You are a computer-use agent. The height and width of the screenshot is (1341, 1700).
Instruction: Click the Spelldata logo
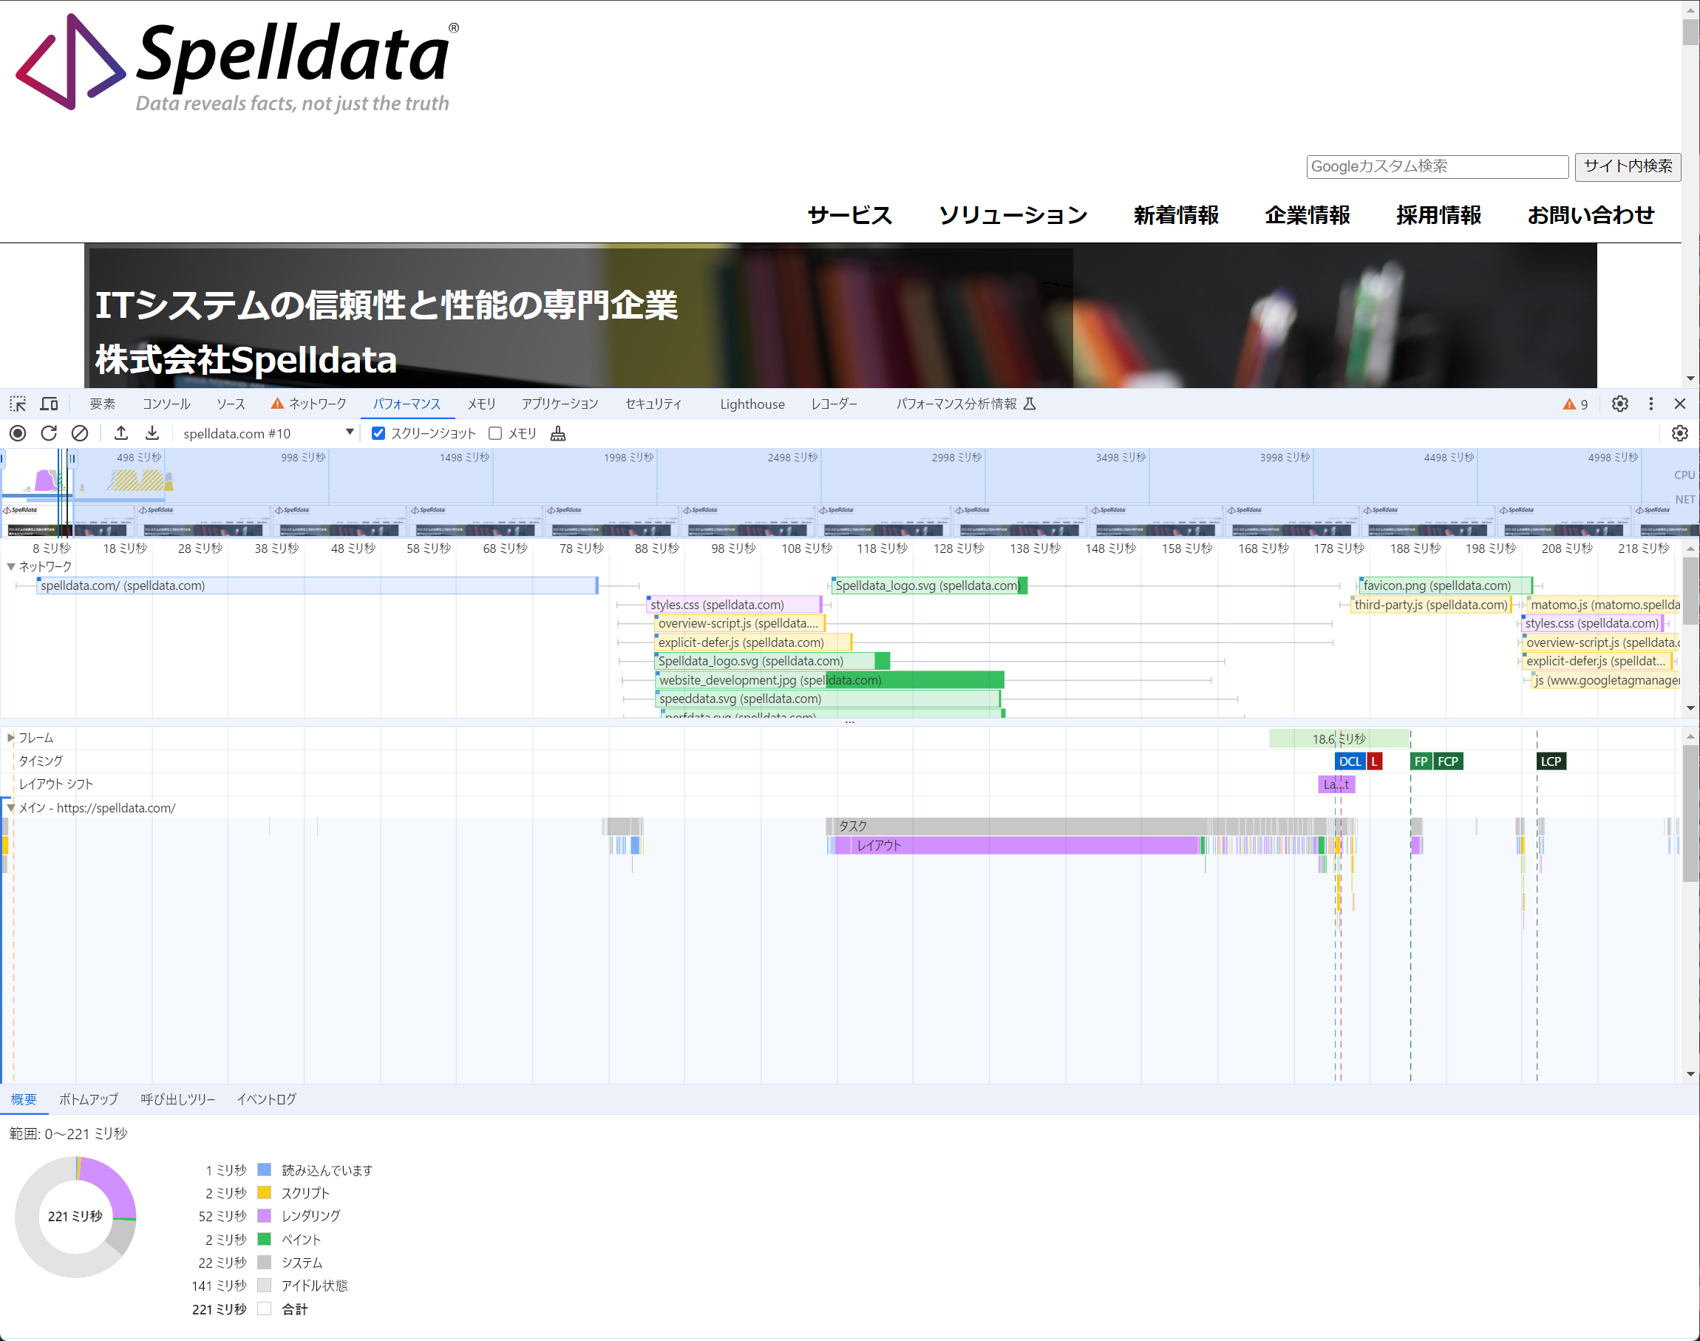point(237,63)
